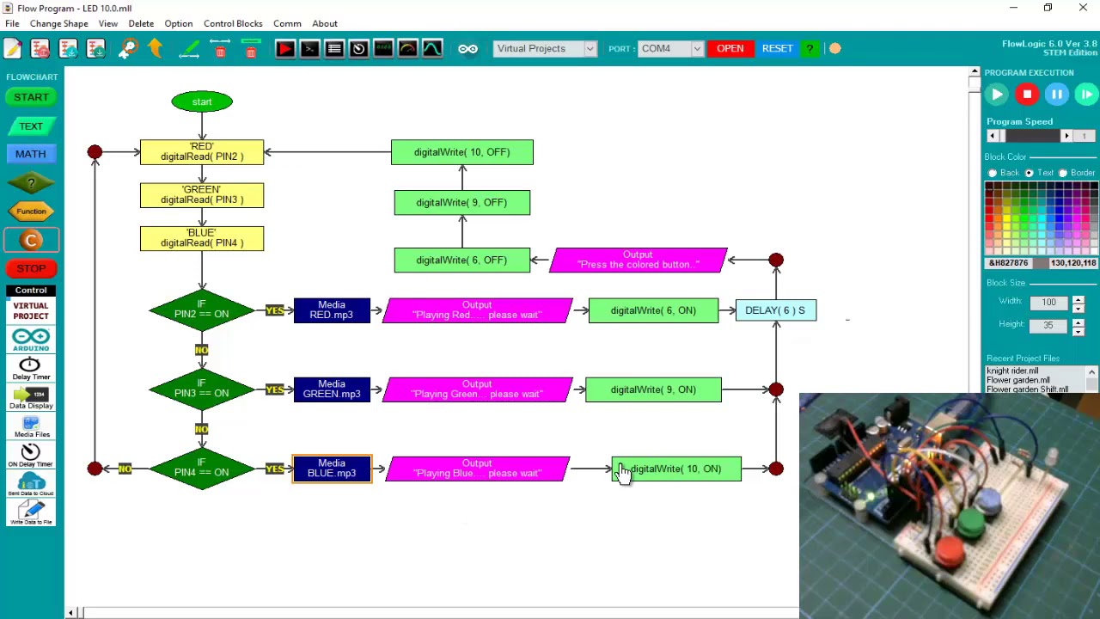This screenshot has width=1100, height=619.
Task: Open the Virtual Project control
Action: click(31, 311)
